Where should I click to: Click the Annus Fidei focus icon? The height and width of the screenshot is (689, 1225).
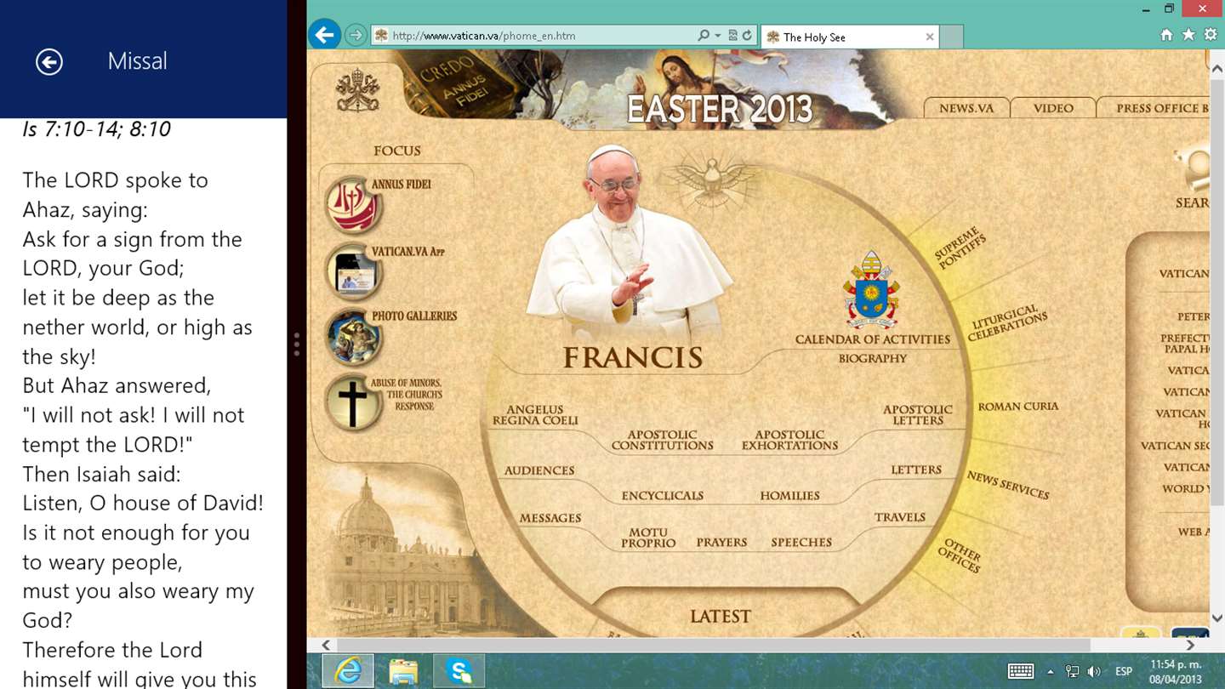(353, 205)
